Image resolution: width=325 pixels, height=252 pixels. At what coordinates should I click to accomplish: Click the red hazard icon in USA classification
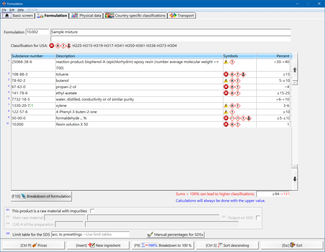pyautogui.click(x=52, y=46)
